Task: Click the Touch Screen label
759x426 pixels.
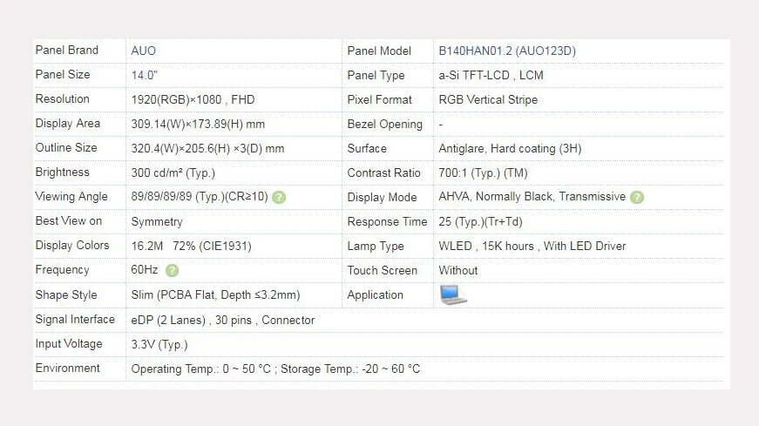Action: [x=383, y=271]
